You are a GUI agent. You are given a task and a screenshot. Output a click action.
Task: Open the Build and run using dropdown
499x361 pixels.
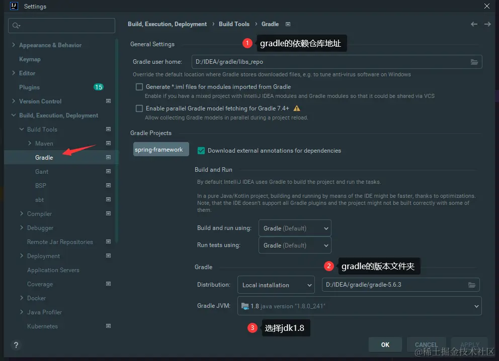pyautogui.click(x=295, y=228)
